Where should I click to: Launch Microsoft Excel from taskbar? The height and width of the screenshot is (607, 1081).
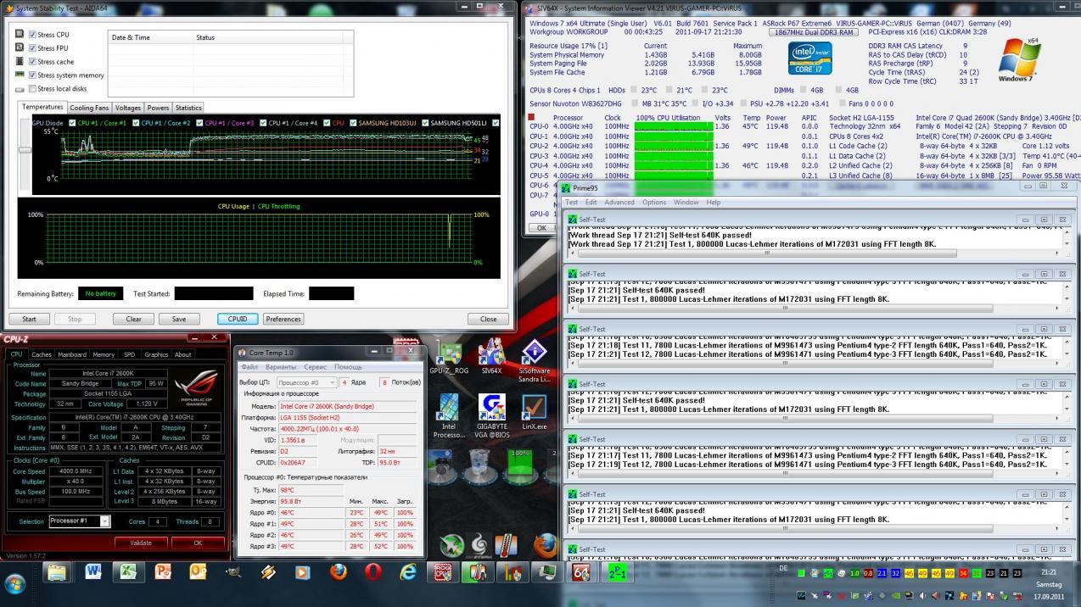[128, 573]
